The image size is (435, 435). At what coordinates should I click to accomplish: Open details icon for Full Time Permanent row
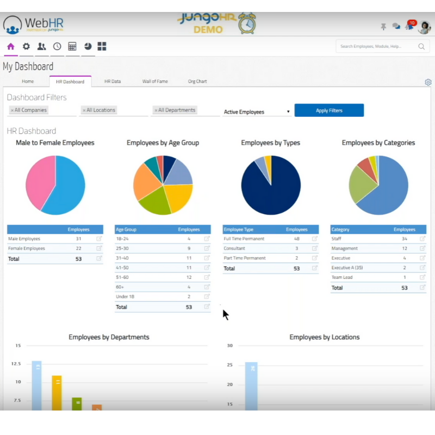click(315, 239)
